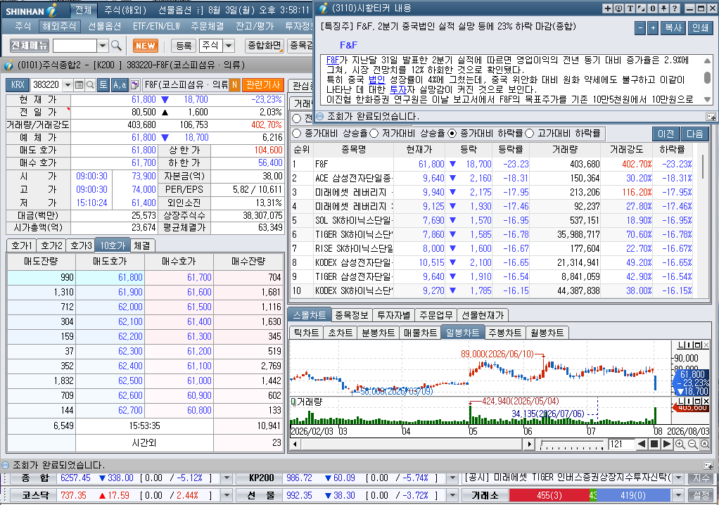
Task: Click the purple memo note icon
Action: (x=135, y=85)
